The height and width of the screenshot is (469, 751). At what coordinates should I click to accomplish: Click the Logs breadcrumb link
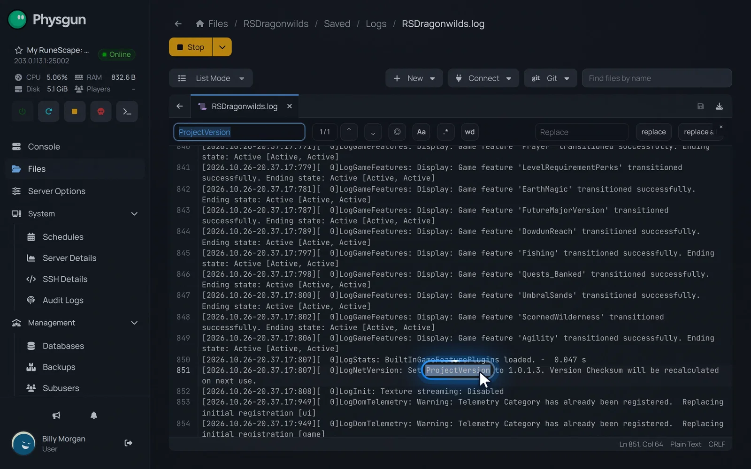click(376, 24)
